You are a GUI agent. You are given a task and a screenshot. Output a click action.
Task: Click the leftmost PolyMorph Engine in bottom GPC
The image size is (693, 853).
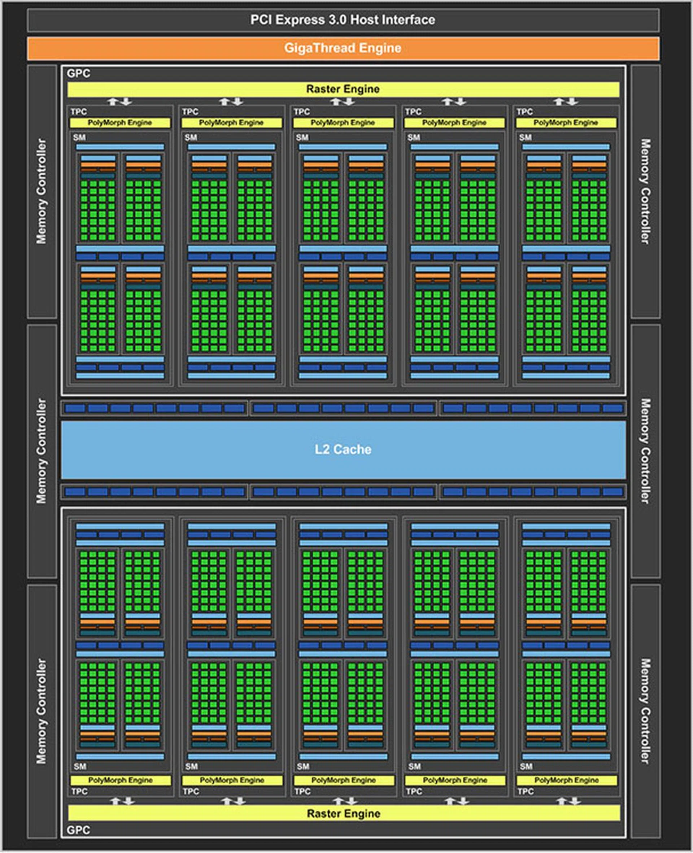pyautogui.click(x=120, y=780)
